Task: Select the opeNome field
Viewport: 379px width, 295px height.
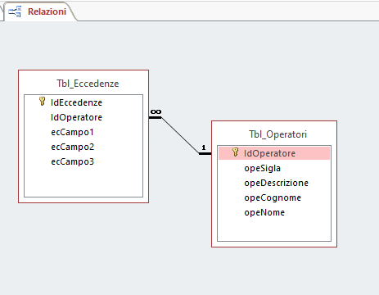Action: (x=264, y=212)
